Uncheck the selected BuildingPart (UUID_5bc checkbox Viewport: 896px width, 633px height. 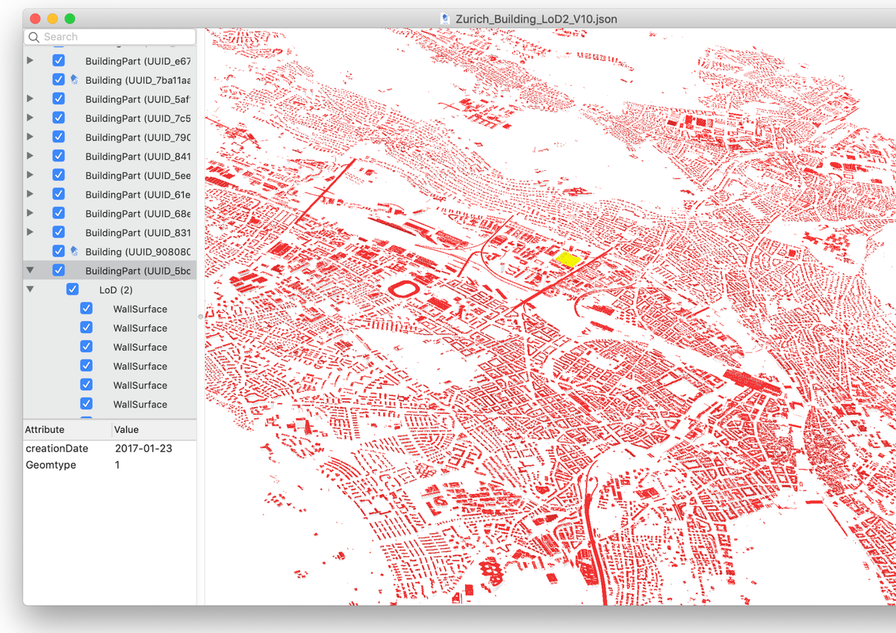click(x=58, y=270)
